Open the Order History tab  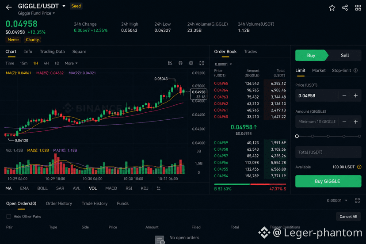pos(59,203)
